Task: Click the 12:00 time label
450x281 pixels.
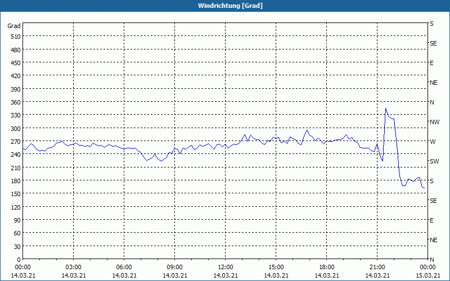Action: (x=226, y=268)
